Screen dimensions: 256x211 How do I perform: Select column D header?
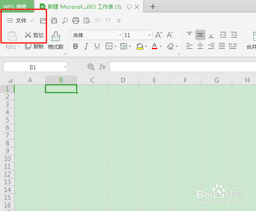click(123, 80)
